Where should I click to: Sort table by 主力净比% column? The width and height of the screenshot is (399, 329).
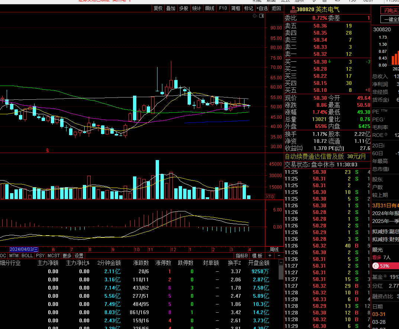tap(78, 263)
